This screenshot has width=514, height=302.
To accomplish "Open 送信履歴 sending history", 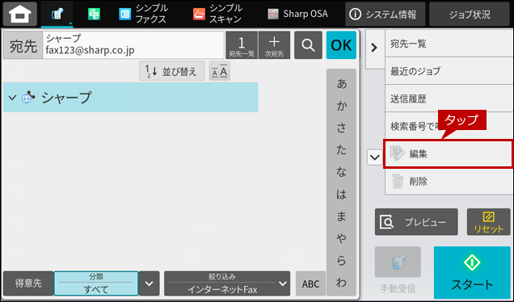I will point(449,99).
